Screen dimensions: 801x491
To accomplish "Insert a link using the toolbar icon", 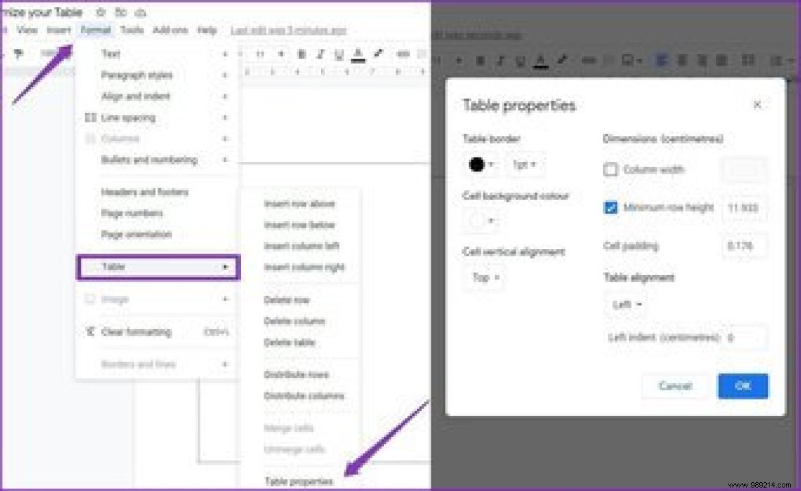I will point(403,55).
